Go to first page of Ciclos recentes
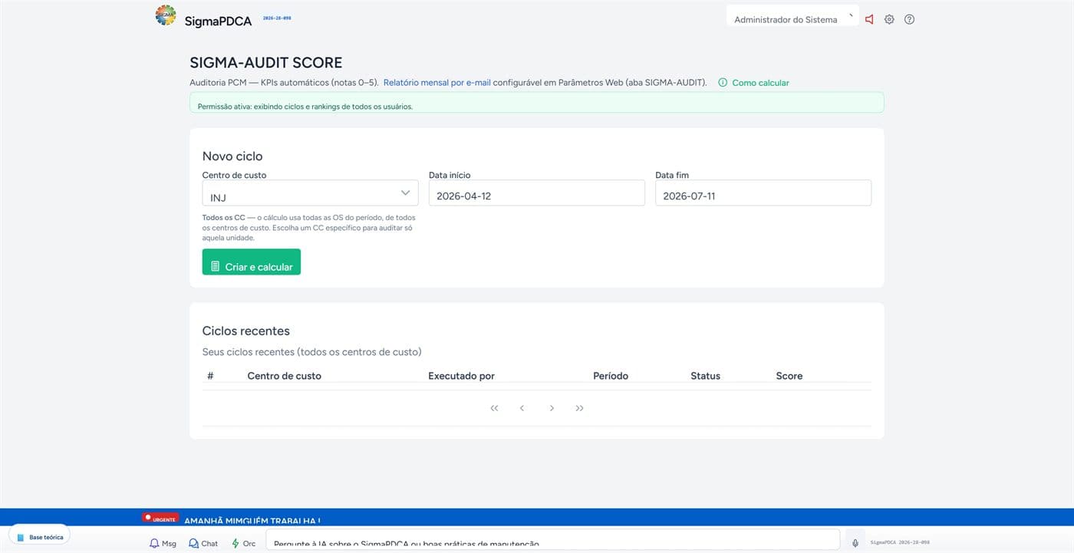This screenshot has width=1074, height=553. [494, 408]
